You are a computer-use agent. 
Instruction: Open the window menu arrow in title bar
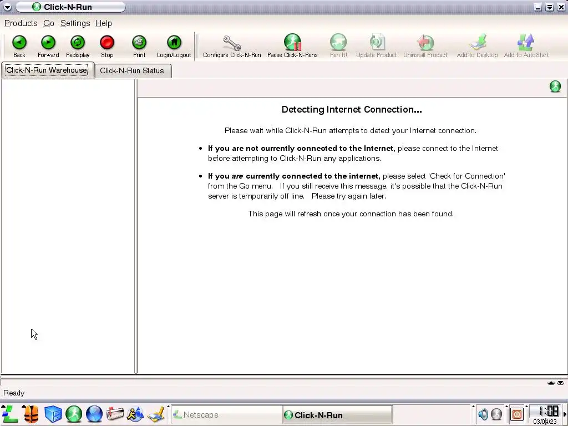point(7,7)
